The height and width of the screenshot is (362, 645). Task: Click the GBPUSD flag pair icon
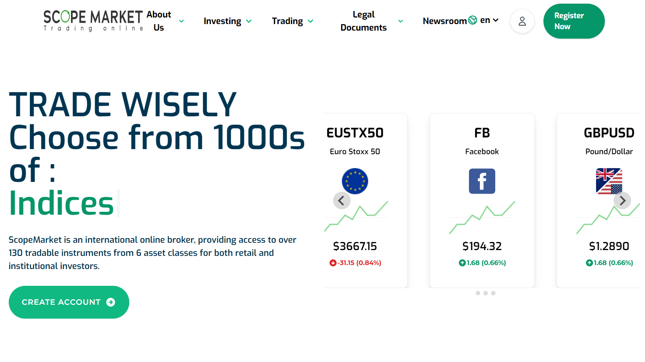609,181
